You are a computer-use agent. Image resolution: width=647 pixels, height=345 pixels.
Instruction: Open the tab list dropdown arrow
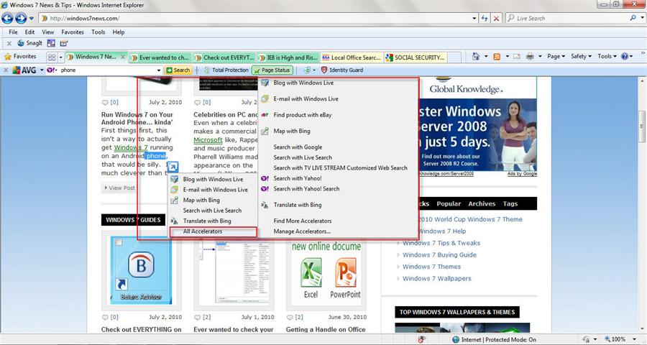[61, 57]
